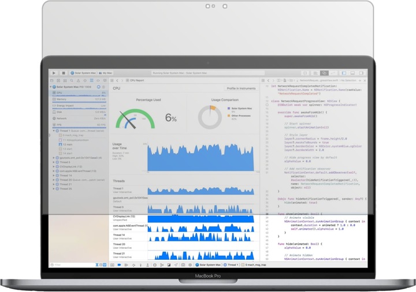Screen dimensions: 416x292
Task: Click Profile in Instruments button
Action: (x=241, y=88)
